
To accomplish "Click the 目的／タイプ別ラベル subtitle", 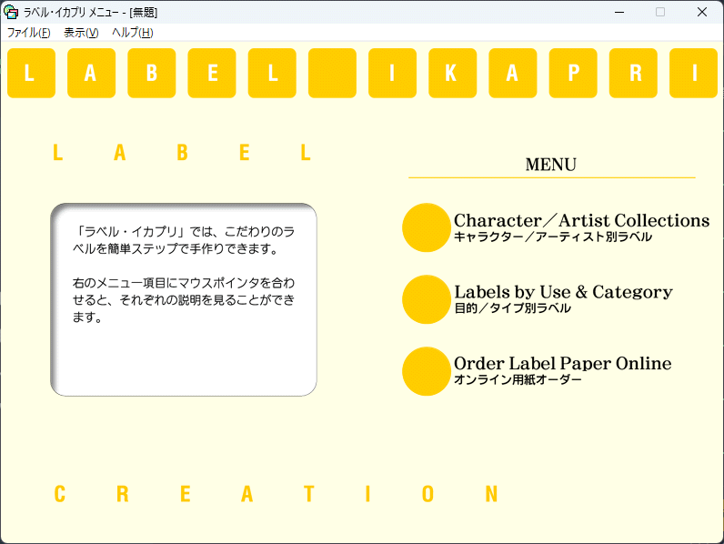I will pos(512,308).
